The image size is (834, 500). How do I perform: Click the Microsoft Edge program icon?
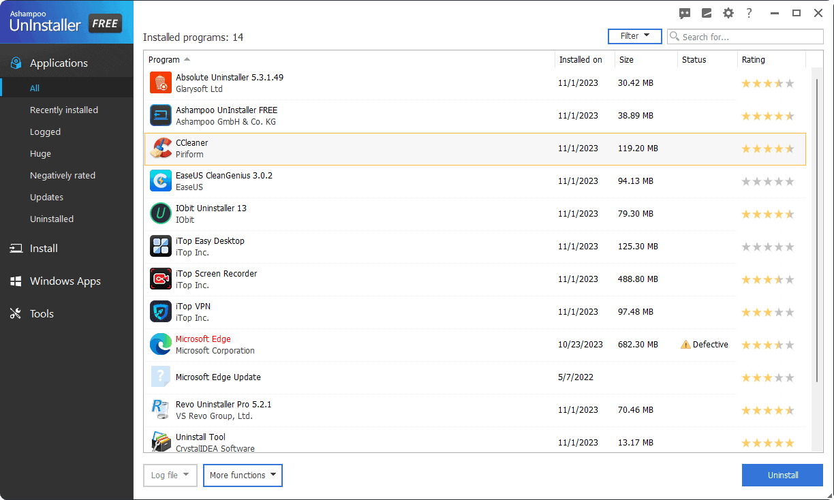coord(160,344)
